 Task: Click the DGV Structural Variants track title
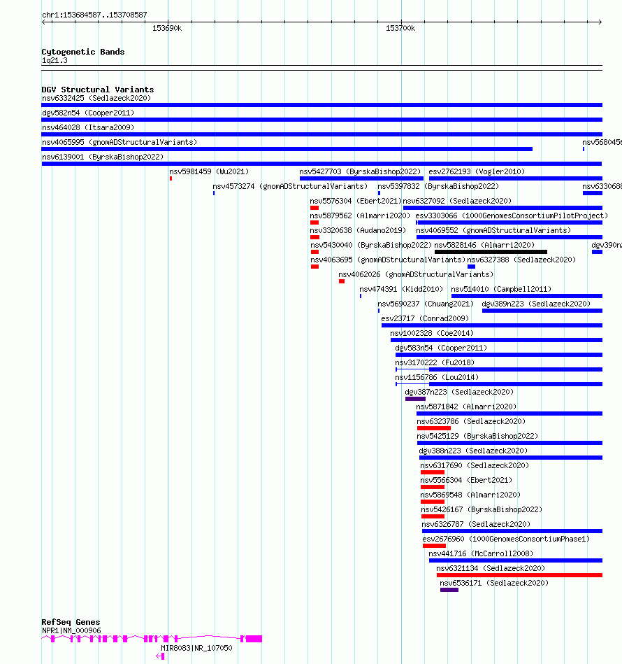[x=98, y=90]
